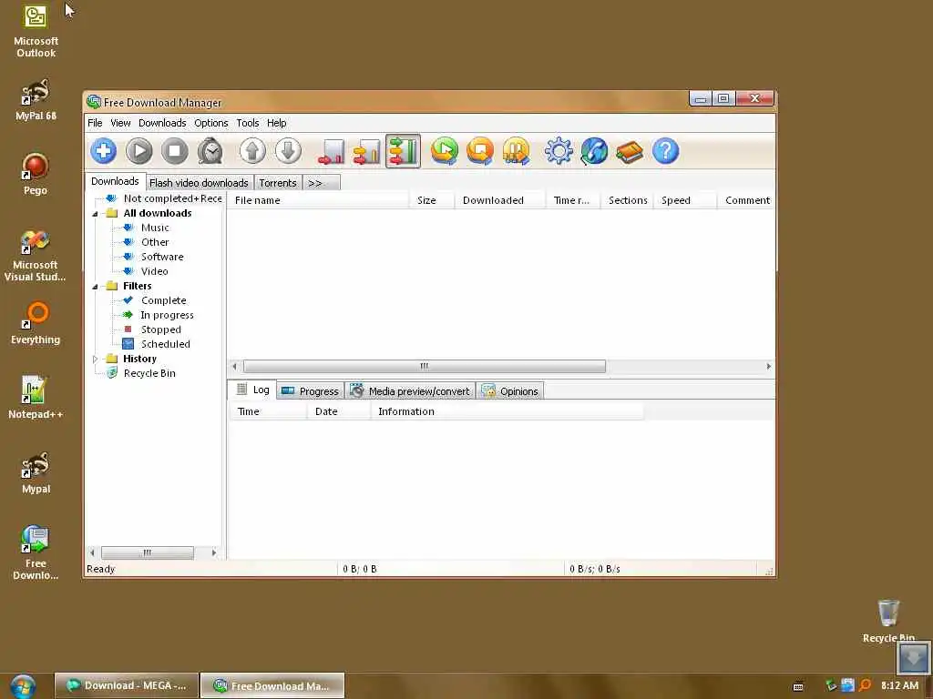Sort by the Speed column header
The height and width of the screenshot is (699, 933).
click(x=685, y=200)
